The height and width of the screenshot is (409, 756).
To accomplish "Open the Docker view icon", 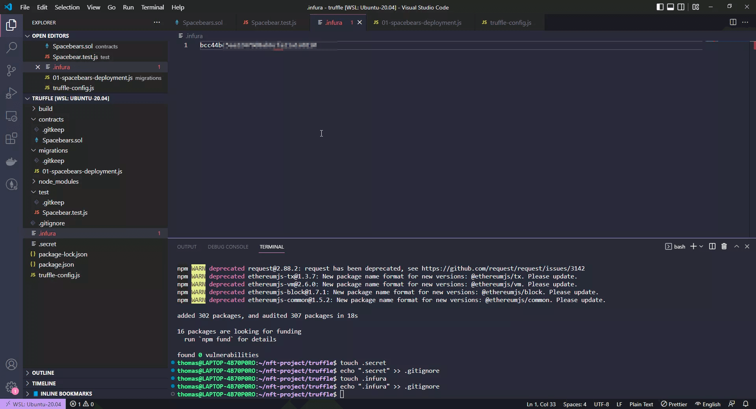I will pyautogui.click(x=11, y=161).
